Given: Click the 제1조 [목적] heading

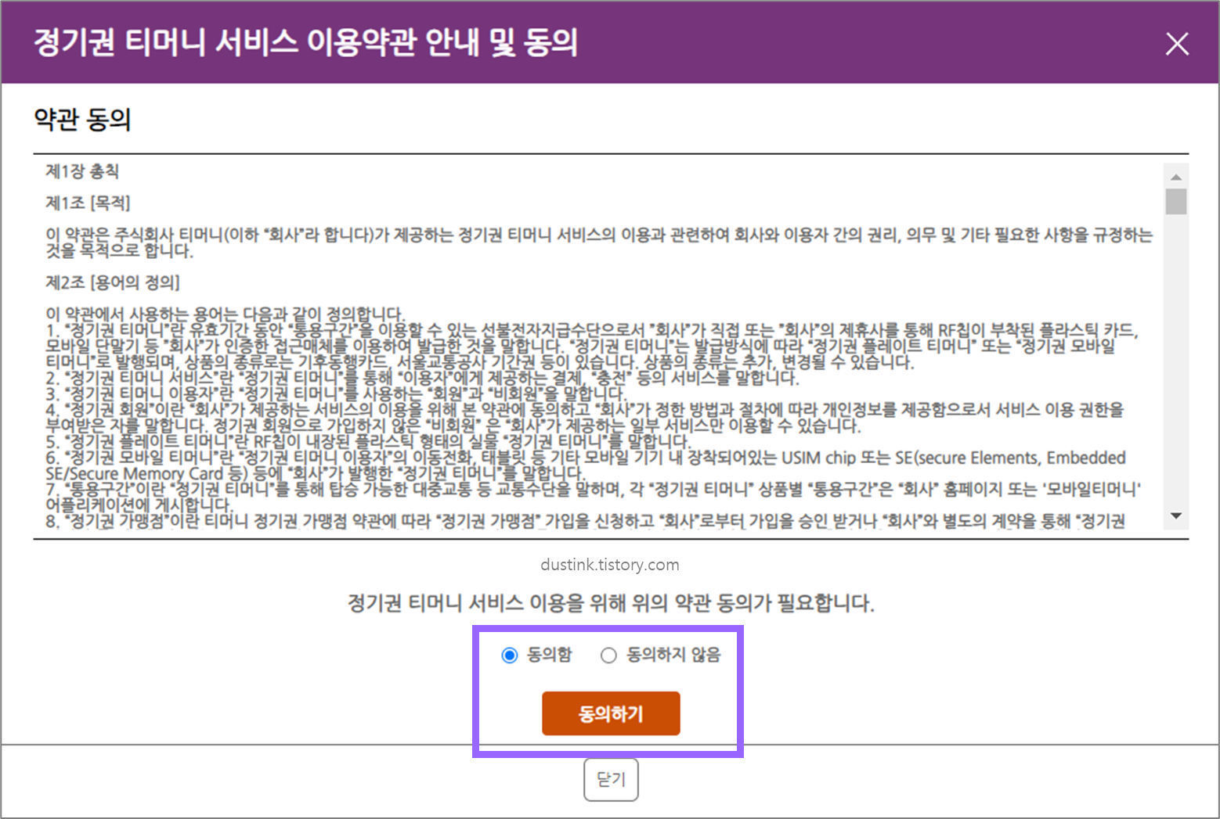Looking at the screenshot, I should (x=88, y=203).
